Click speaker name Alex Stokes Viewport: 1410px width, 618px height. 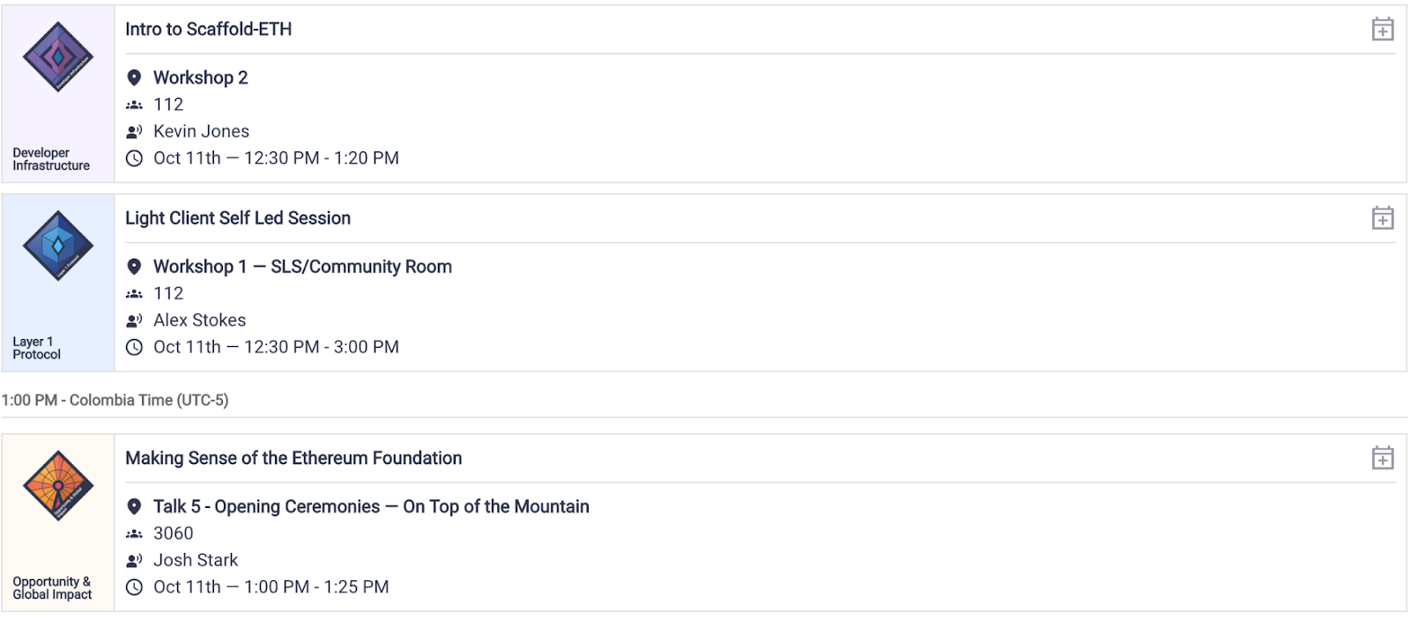pyautogui.click(x=199, y=320)
